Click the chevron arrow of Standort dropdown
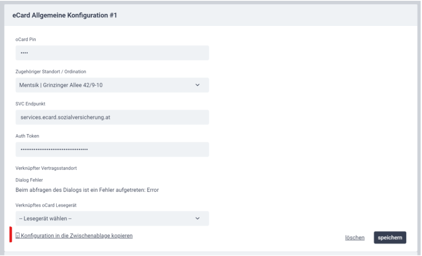 (198, 85)
